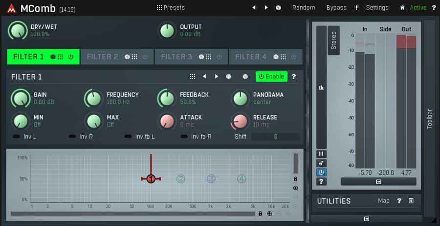The height and width of the screenshot is (226, 440).
Task: Select the Filter 1 tab
Action: (43, 57)
